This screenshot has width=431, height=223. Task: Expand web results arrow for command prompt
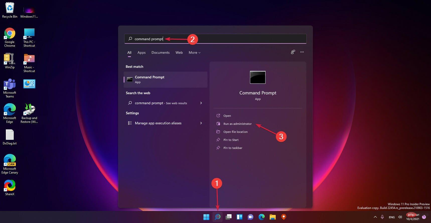pos(201,103)
